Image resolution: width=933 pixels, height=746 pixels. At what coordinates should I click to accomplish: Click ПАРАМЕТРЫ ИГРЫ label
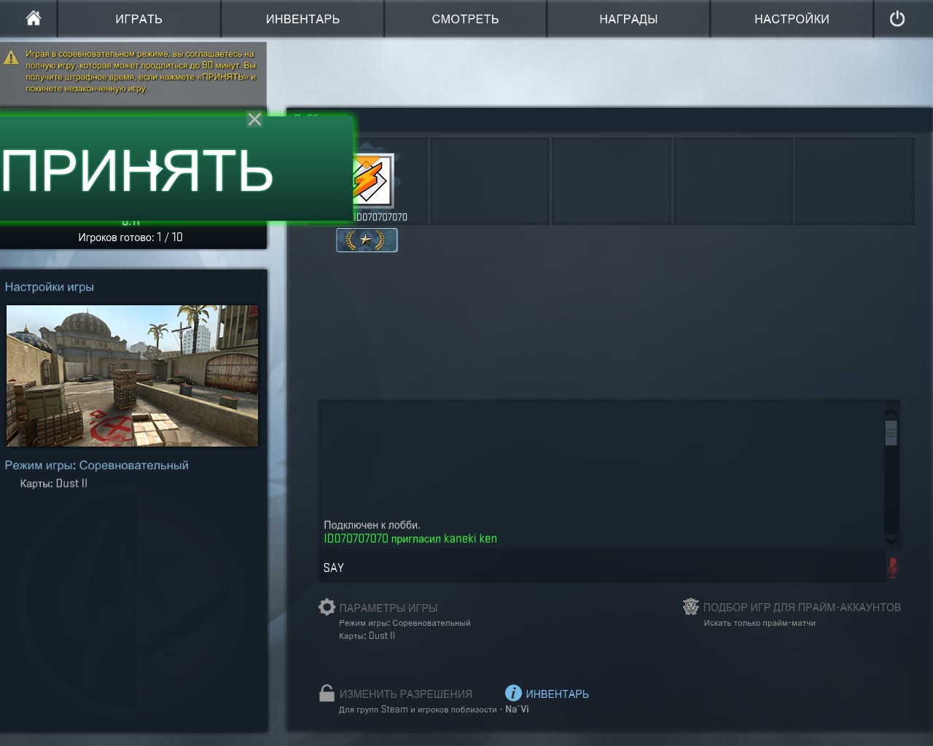(x=389, y=608)
